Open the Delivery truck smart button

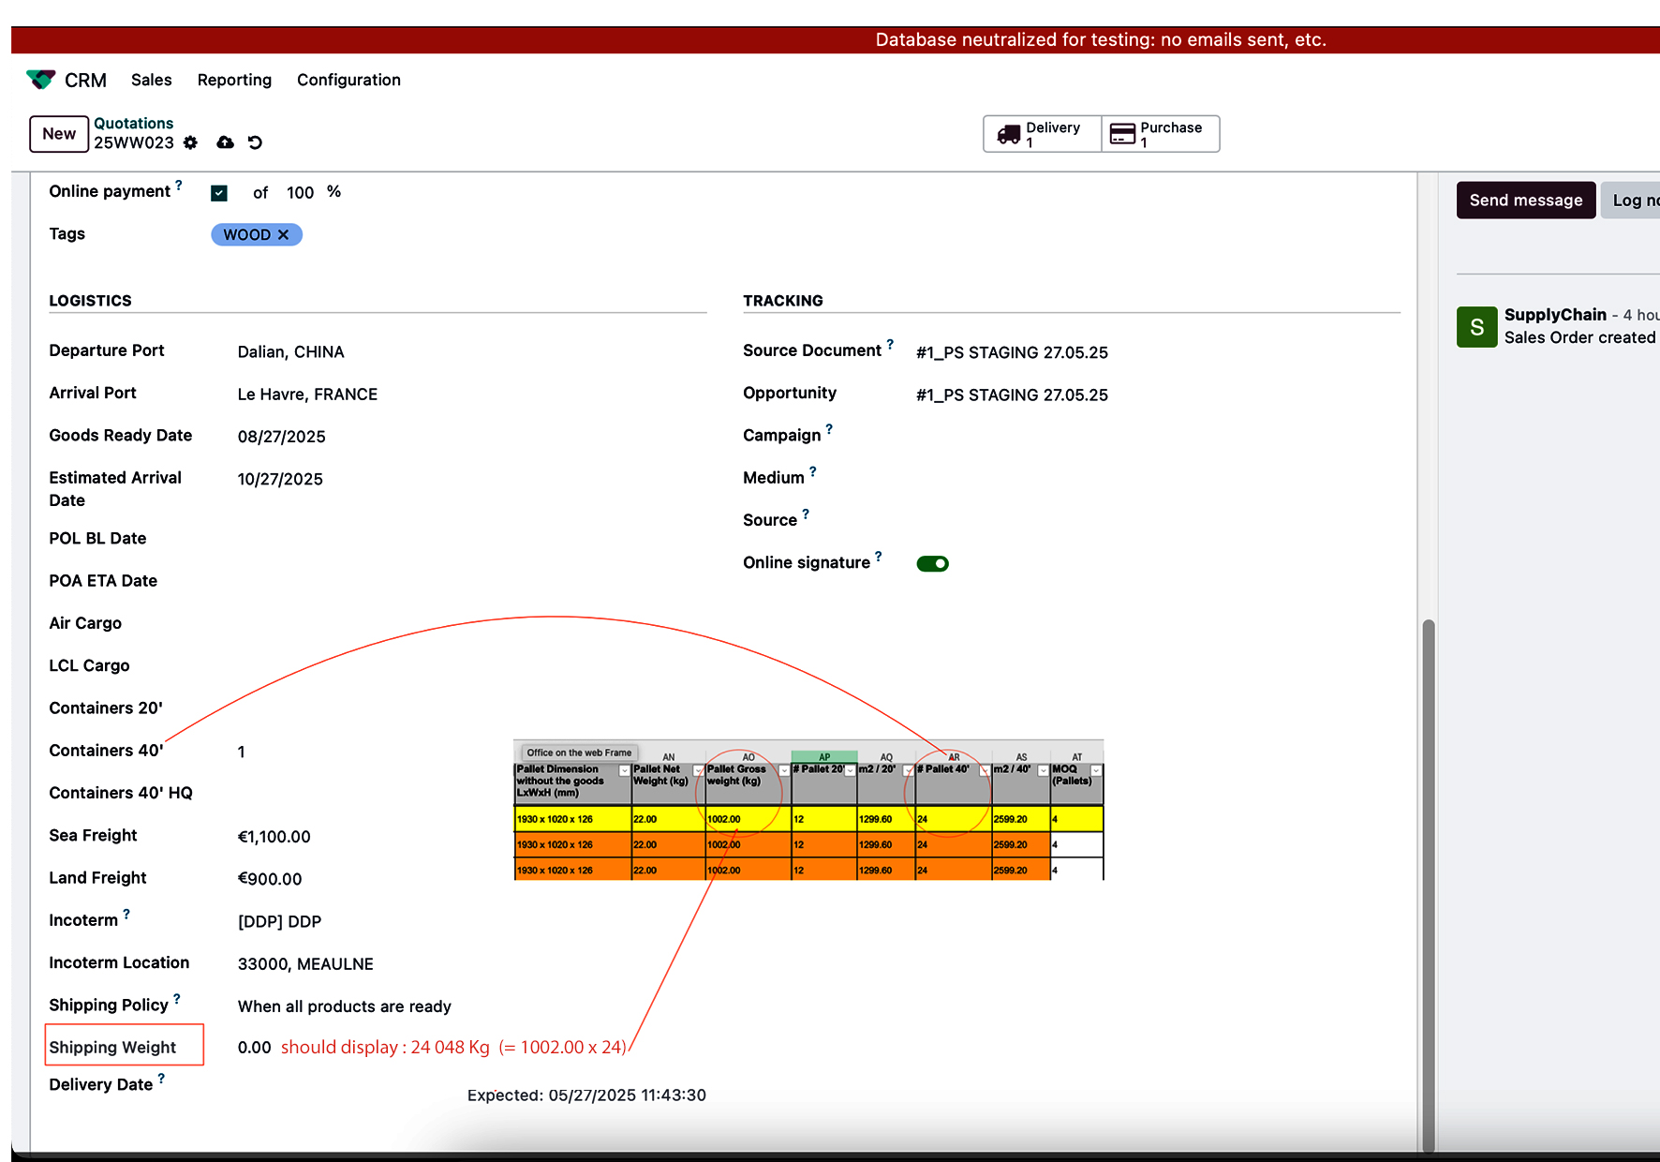pos(1042,134)
